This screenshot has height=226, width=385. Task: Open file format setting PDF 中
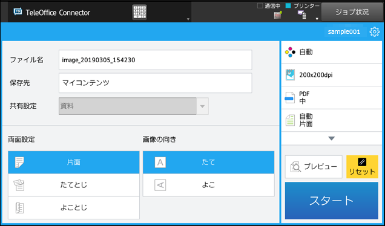click(x=332, y=97)
